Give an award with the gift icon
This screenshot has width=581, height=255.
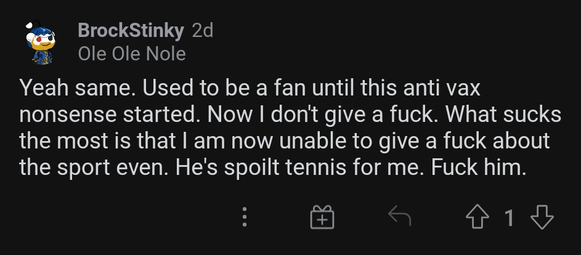[322, 217]
